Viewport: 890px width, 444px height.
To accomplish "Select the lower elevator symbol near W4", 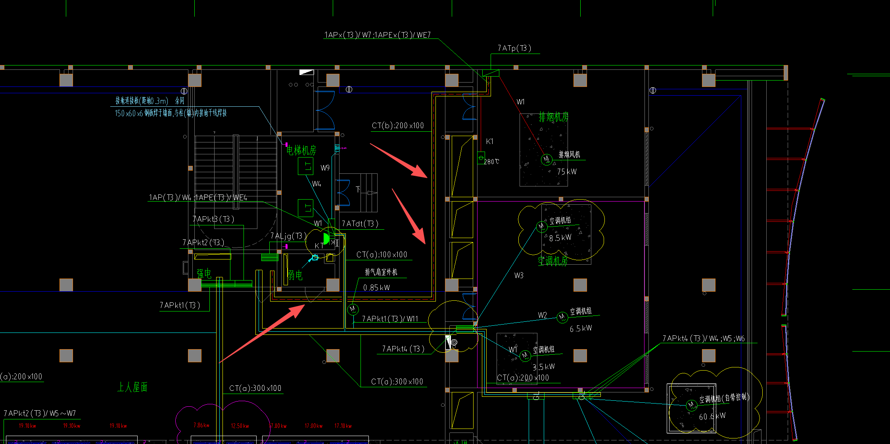I will (306, 208).
